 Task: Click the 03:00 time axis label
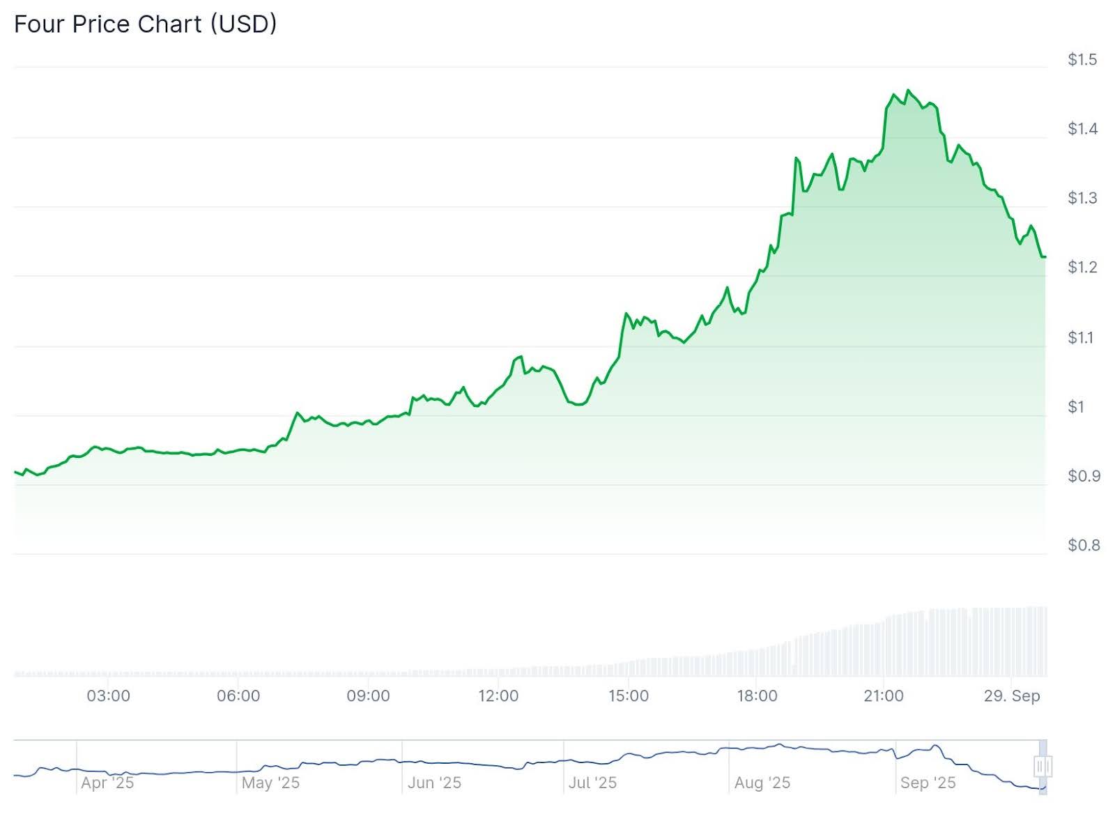coord(109,696)
